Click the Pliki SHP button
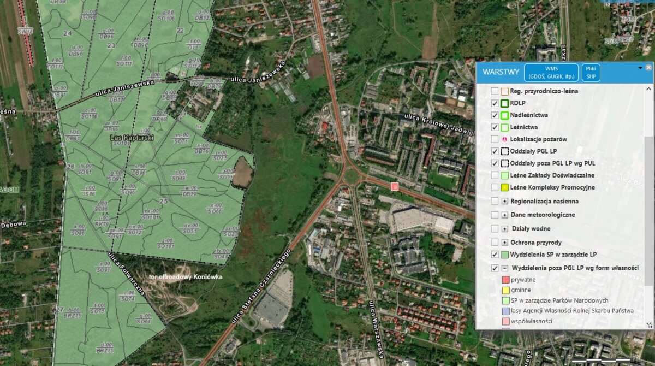Image resolution: width=655 pixels, height=366 pixels. point(591,73)
